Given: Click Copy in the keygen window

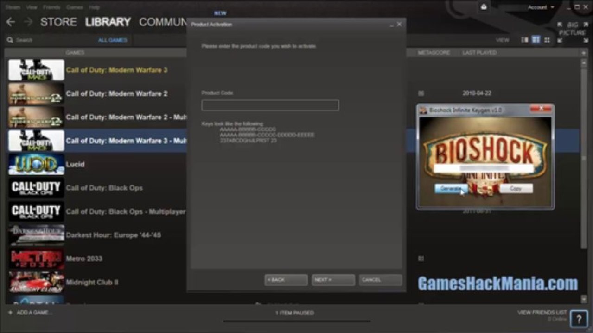Looking at the screenshot, I should click(x=516, y=189).
